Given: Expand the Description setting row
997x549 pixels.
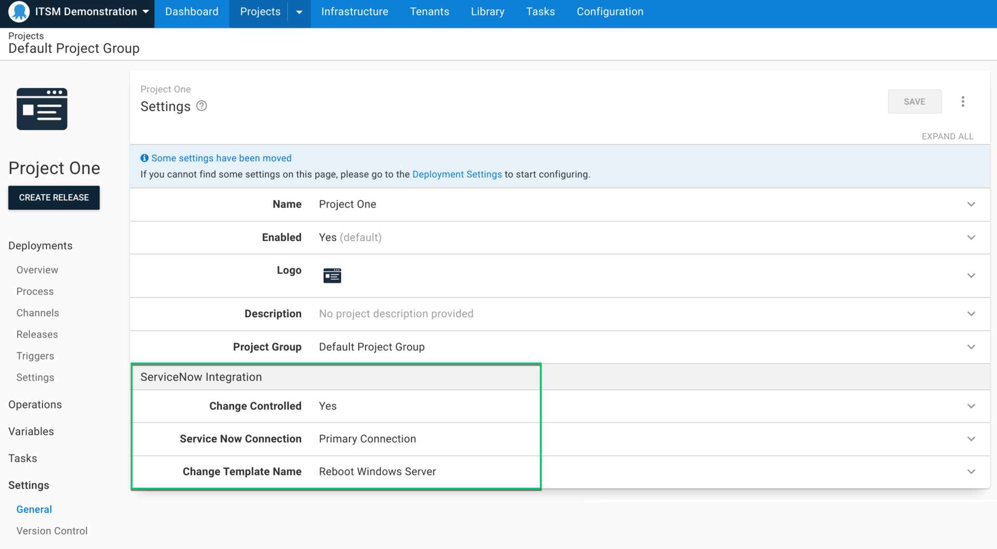Looking at the screenshot, I should coord(971,314).
